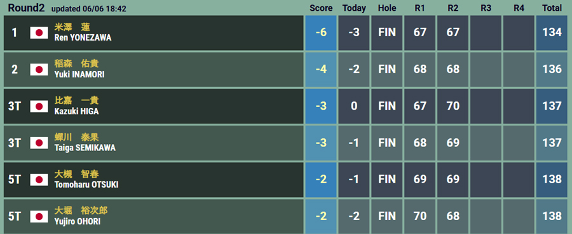Click the Japan flag beside Taiga SEMIKAWA
This screenshot has width=572, height=234.
coord(39,143)
